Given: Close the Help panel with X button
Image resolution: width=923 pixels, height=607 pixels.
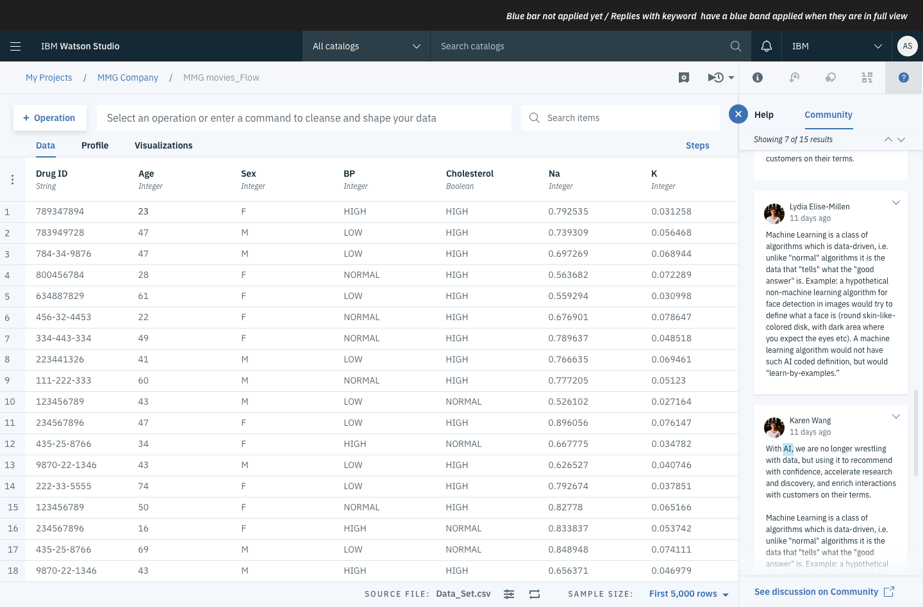Looking at the screenshot, I should click(x=738, y=115).
